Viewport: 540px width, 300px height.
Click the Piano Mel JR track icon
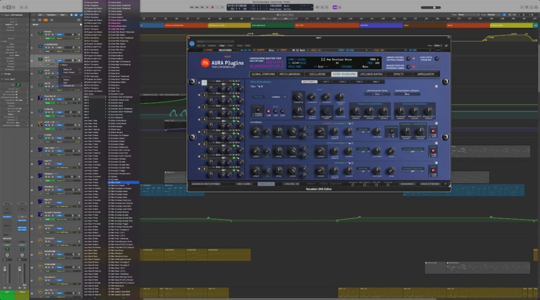(x=40, y=98)
